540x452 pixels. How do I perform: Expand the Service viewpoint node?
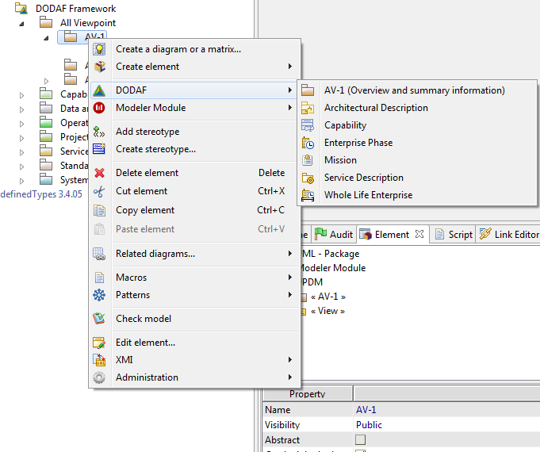point(21,152)
